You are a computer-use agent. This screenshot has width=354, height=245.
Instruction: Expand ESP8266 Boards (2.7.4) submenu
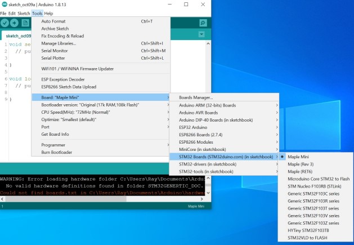point(224,135)
